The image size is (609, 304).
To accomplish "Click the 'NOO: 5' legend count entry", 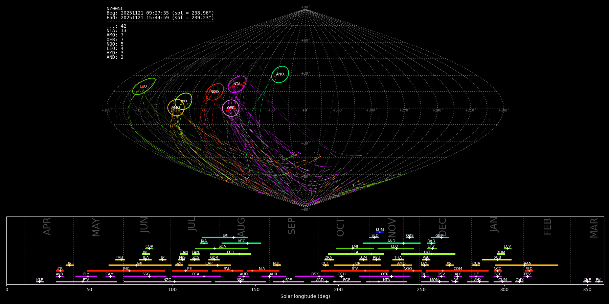I will click(x=115, y=44).
